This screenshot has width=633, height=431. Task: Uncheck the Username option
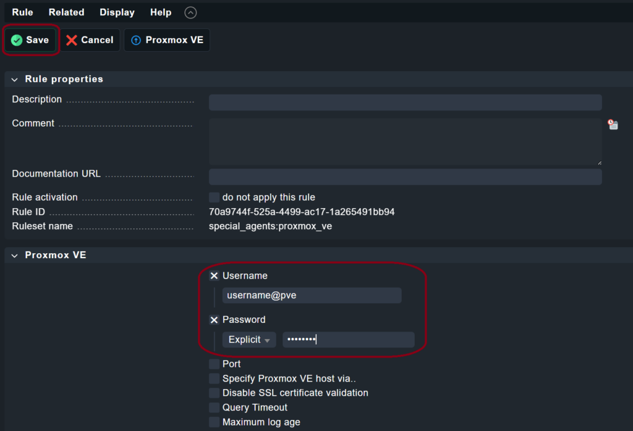214,276
